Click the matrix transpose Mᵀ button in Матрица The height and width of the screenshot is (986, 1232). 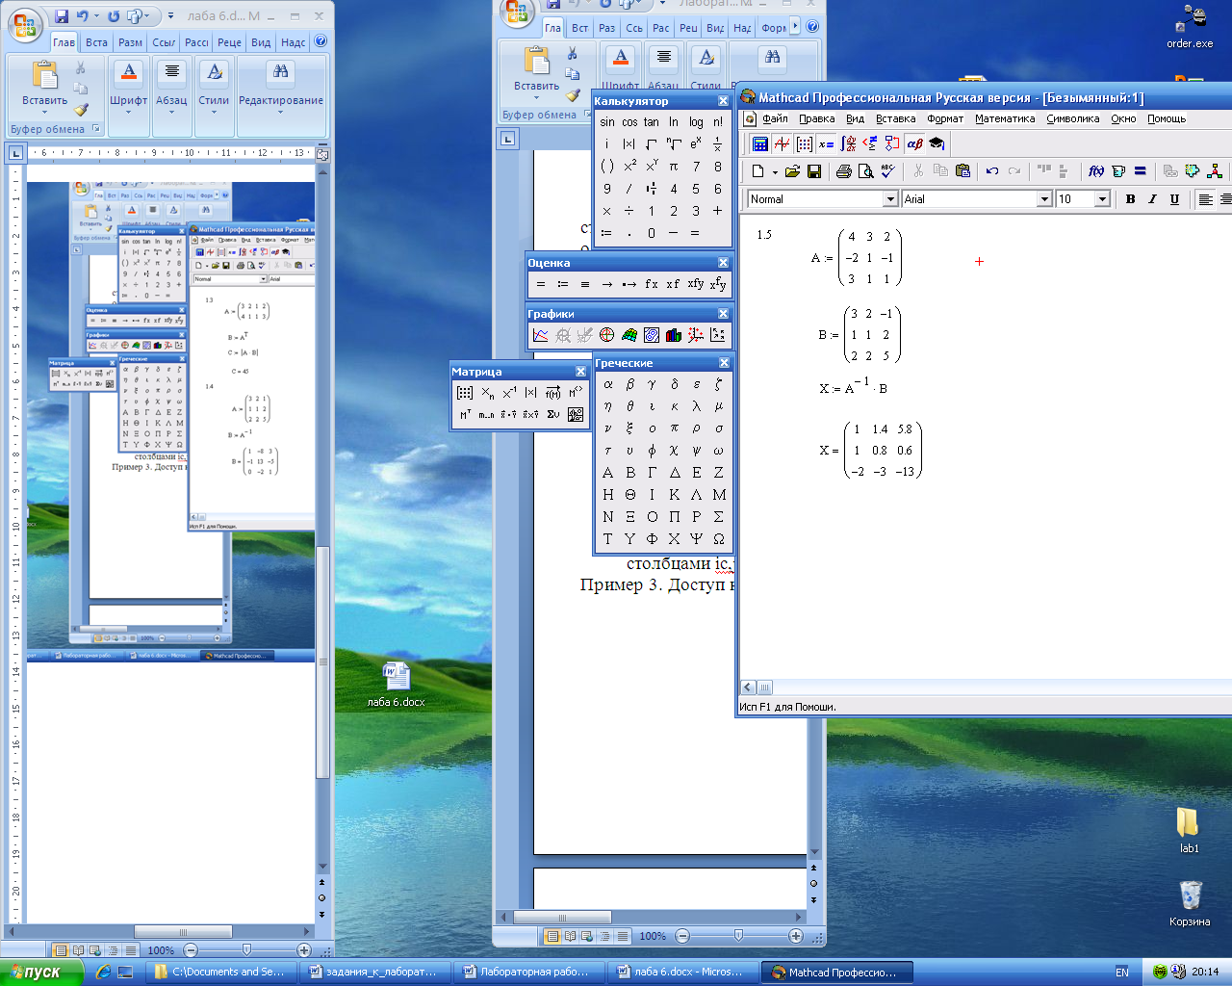coord(465,414)
